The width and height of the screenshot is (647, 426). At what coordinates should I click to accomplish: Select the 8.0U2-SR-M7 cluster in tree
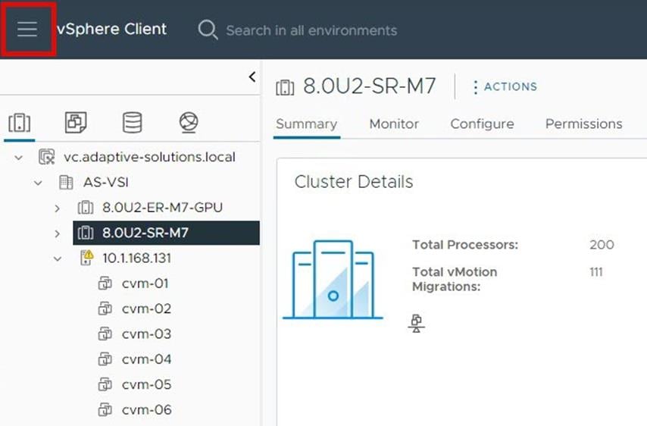(145, 233)
